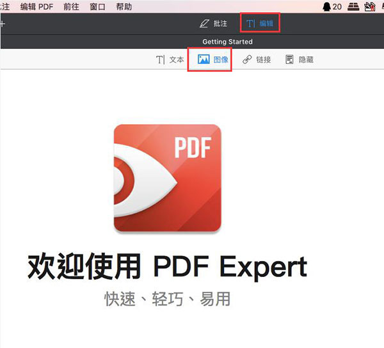Choose the 图像 image editing tool
Viewport: 384px width, 348px height.
[213, 59]
